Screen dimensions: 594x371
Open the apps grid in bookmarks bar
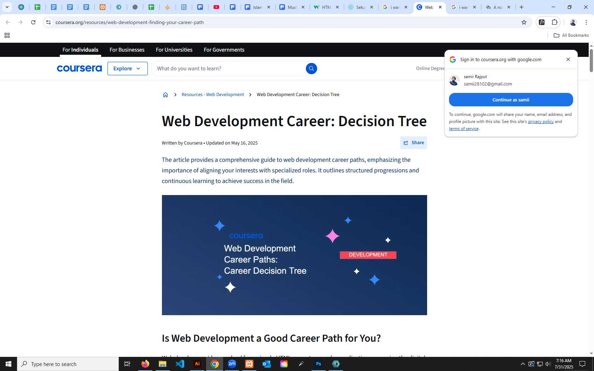[7, 35]
